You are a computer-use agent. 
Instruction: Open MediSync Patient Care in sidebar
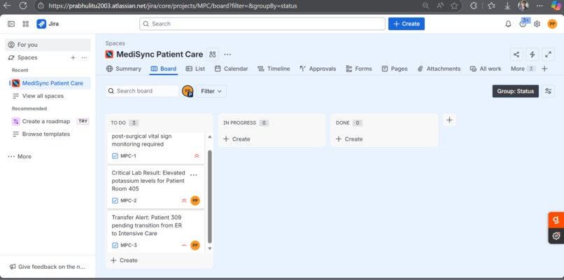coord(50,83)
